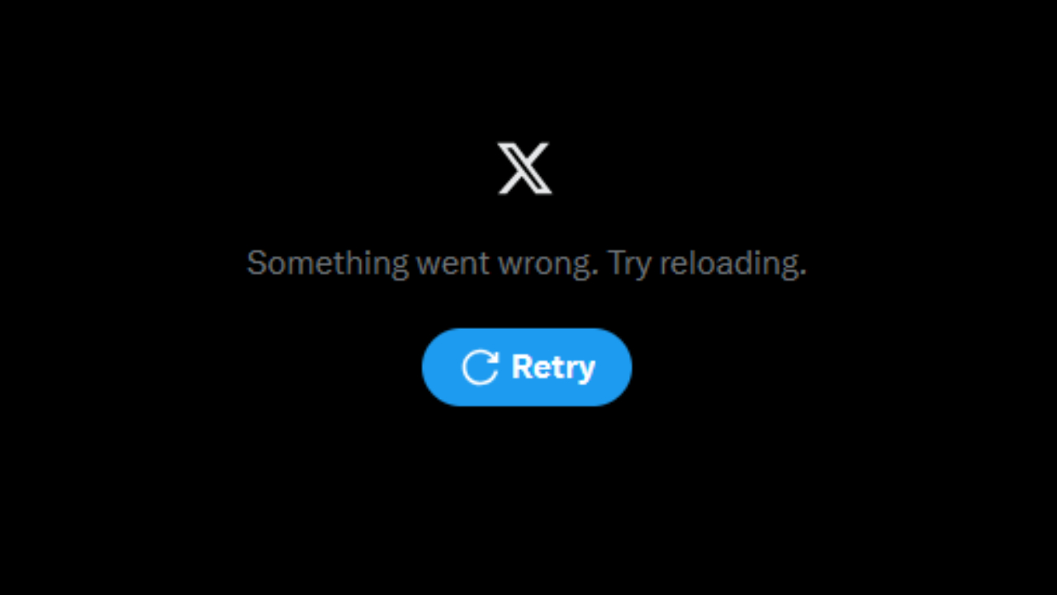Reload the page using the Retry pill
The image size is (1057, 595).
[527, 367]
